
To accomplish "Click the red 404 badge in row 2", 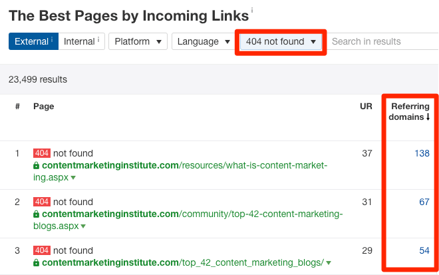I will coord(42,202).
